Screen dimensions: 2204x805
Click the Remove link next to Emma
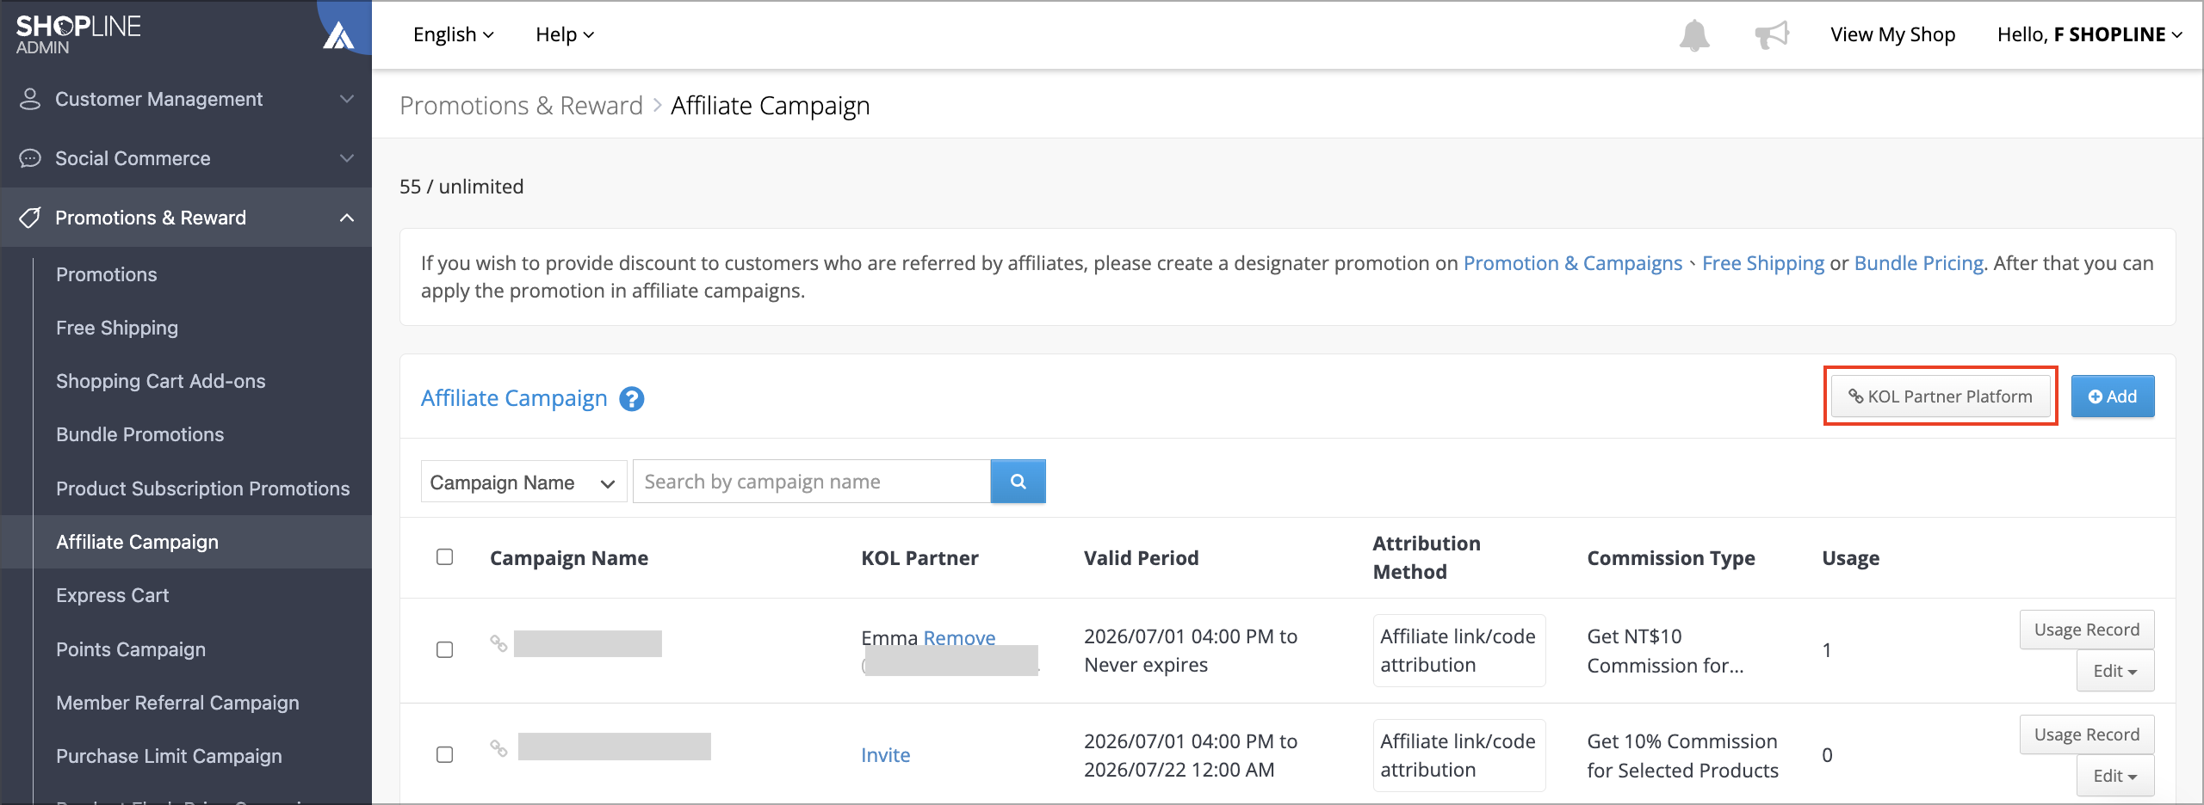(959, 637)
